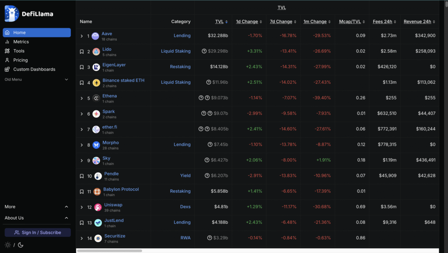The height and width of the screenshot is (253, 448).
Task: Click the Sign In / Subscribe button
Action: (x=38, y=232)
